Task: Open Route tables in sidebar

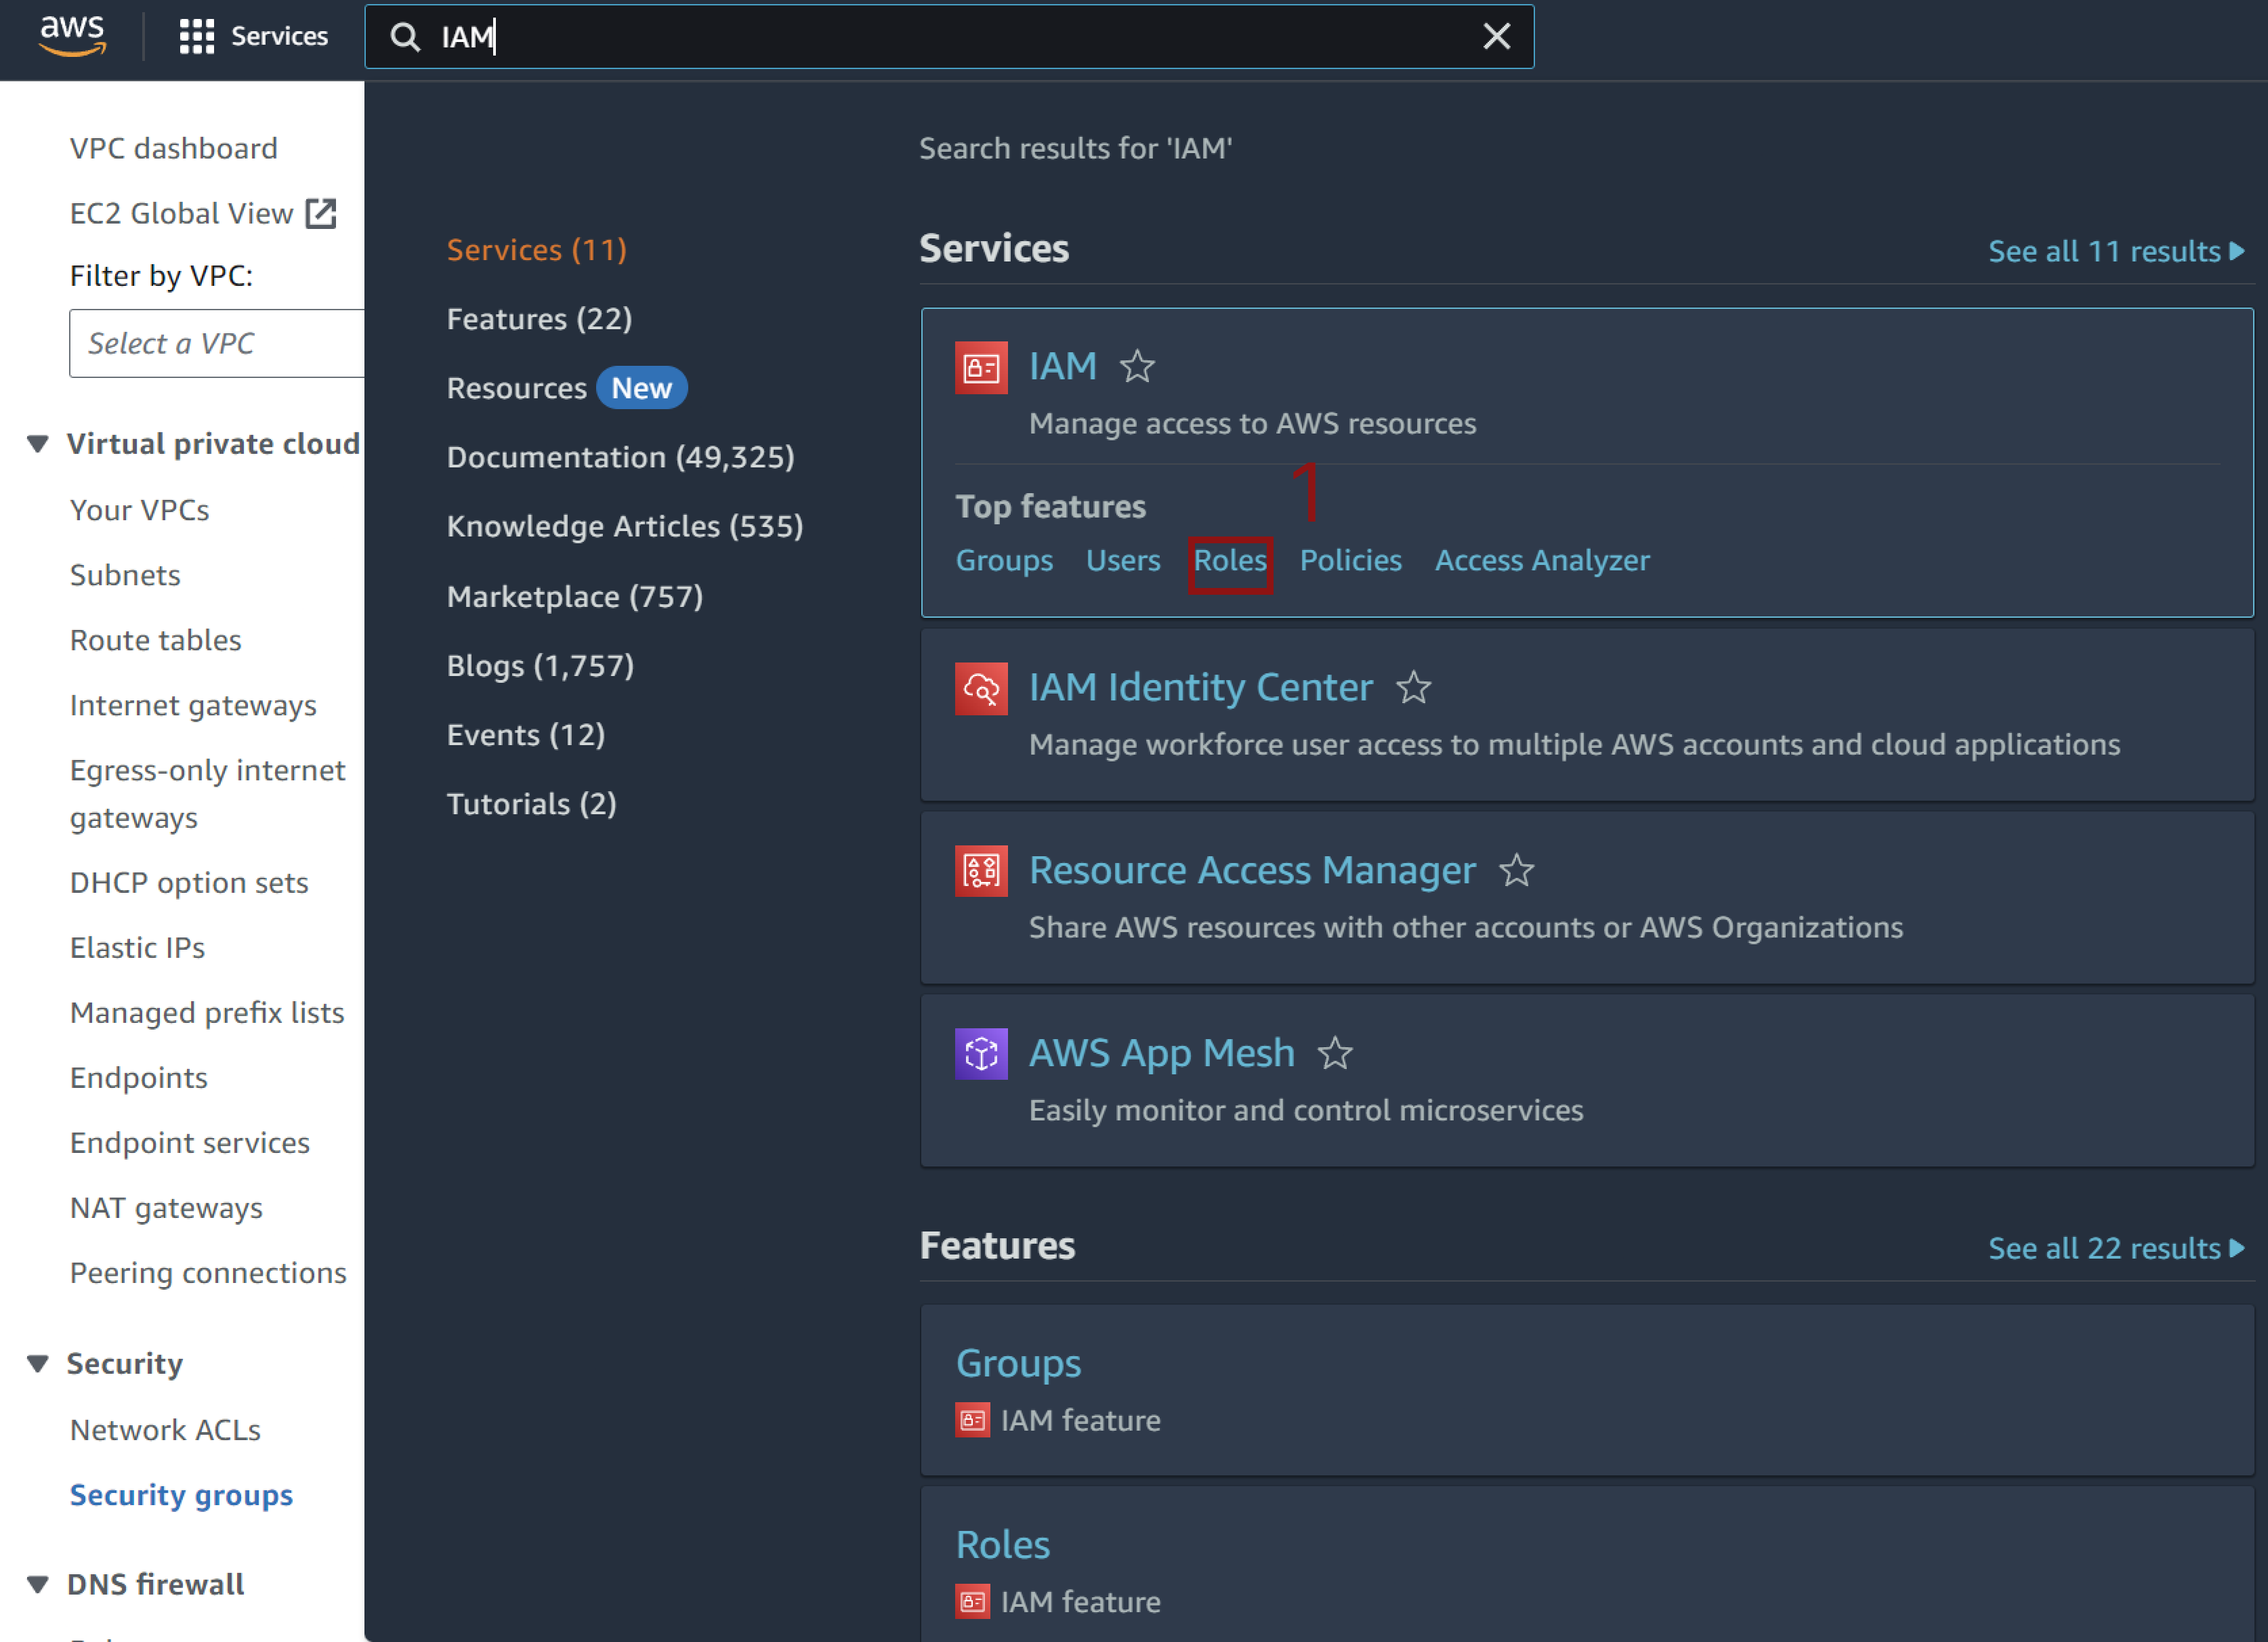Action: pyautogui.click(x=156, y=640)
